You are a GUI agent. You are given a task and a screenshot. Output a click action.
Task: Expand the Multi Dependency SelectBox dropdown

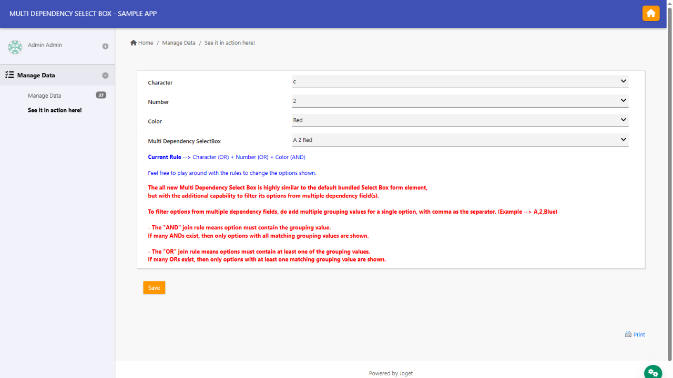pos(460,140)
